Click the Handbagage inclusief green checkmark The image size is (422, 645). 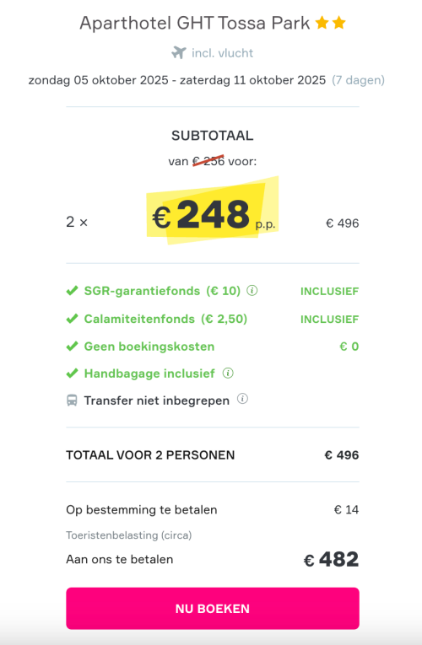click(x=72, y=374)
